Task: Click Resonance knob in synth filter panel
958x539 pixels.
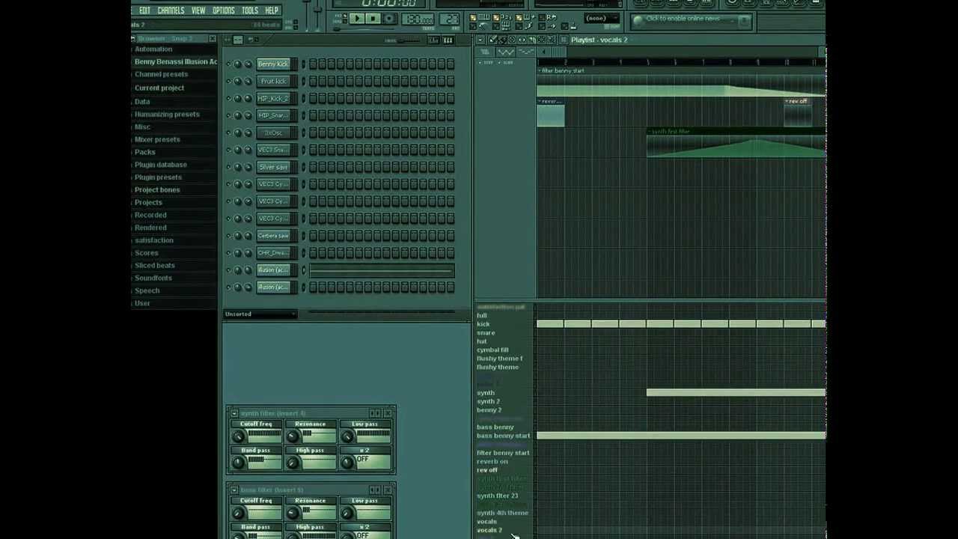Action: coord(293,436)
